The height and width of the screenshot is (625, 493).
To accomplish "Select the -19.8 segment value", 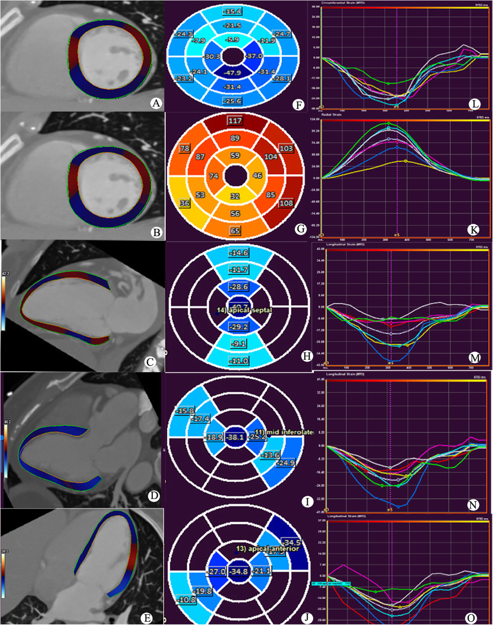I will click(202, 591).
